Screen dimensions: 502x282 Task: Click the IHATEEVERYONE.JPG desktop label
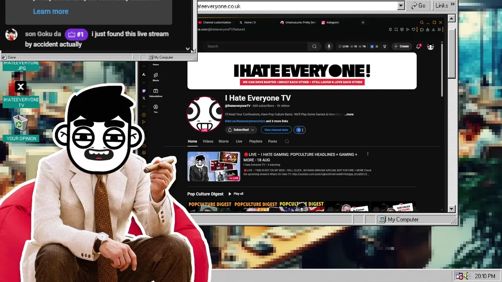click(x=21, y=65)
